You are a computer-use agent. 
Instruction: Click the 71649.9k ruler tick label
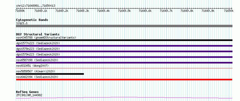pyautogui.click(x=208, y=11)
